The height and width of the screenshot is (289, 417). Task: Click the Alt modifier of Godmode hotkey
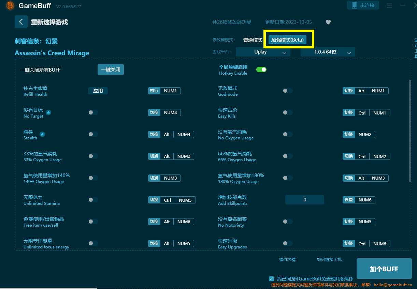pos(361,91)
